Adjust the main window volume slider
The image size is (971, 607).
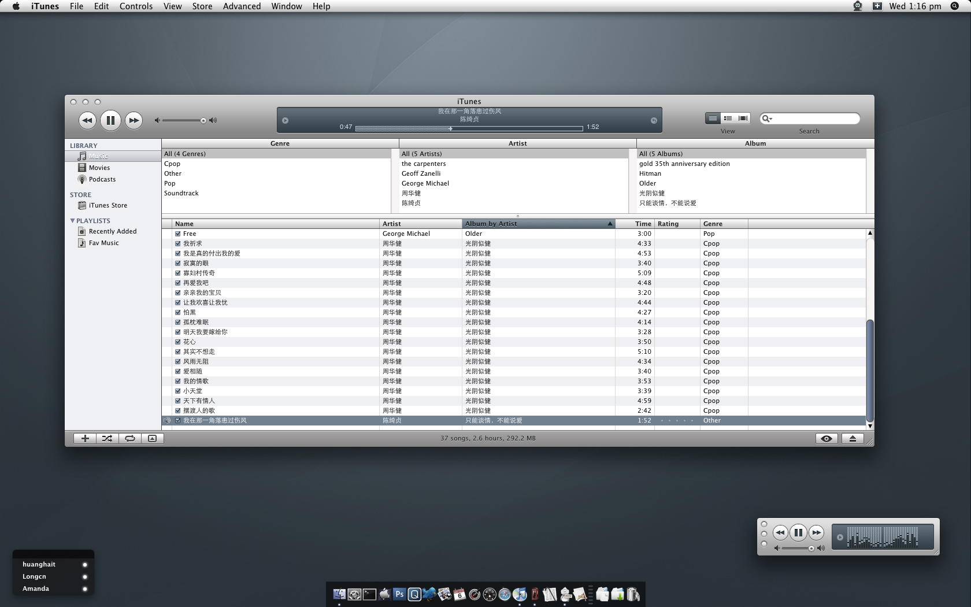[184, 120]
